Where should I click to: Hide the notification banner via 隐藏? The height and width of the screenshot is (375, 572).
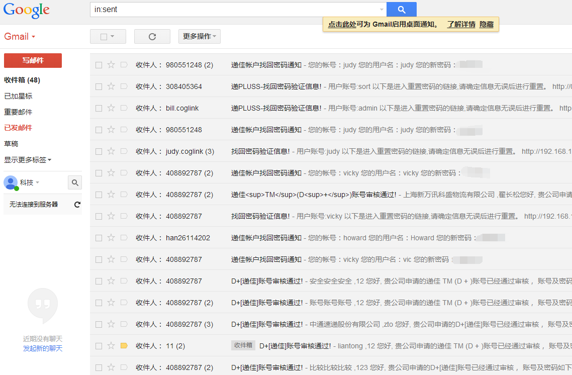pyautogui.click(x=487, y=25)
